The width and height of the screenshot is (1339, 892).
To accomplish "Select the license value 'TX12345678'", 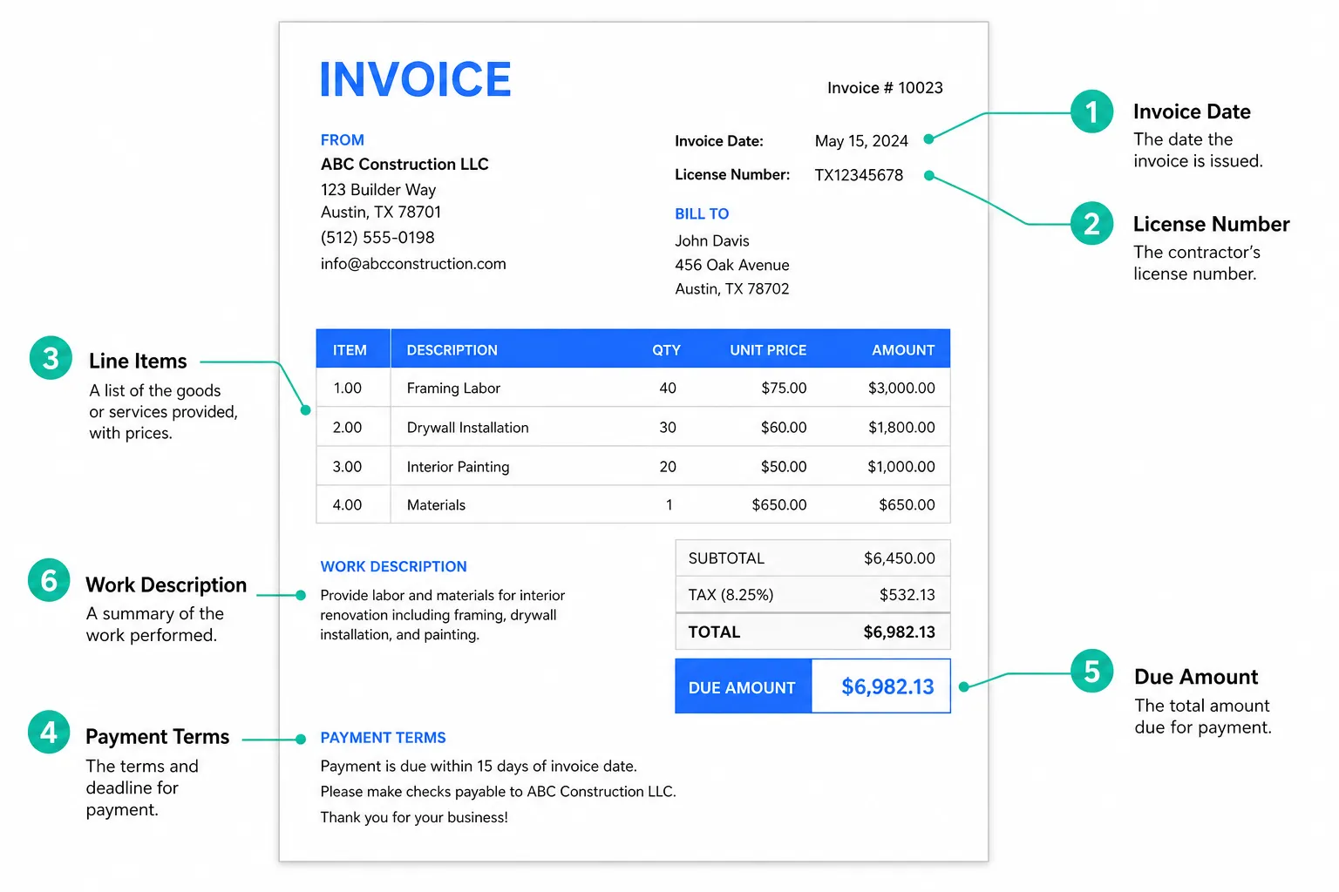I will click(859, 175).
